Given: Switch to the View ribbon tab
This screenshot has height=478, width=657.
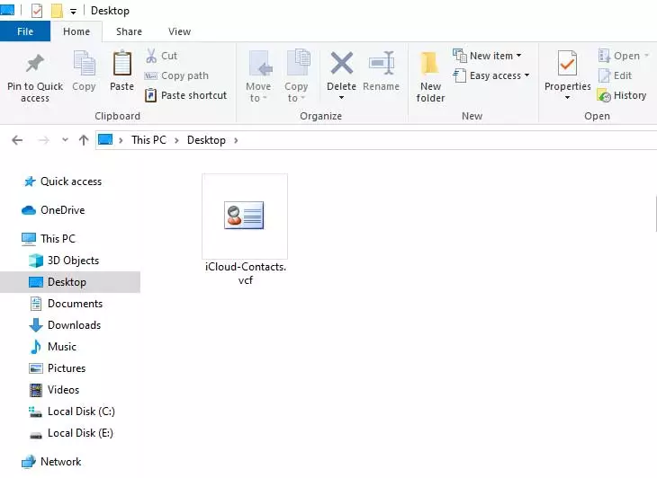Looking at the screenshot, I should 179,31.
